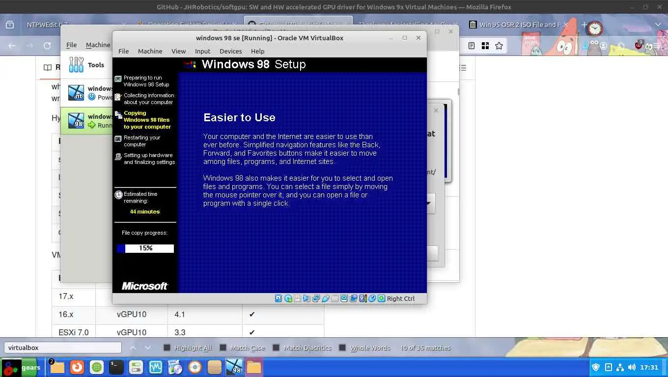Jump to the previous find match arrow

pos(133,348)
